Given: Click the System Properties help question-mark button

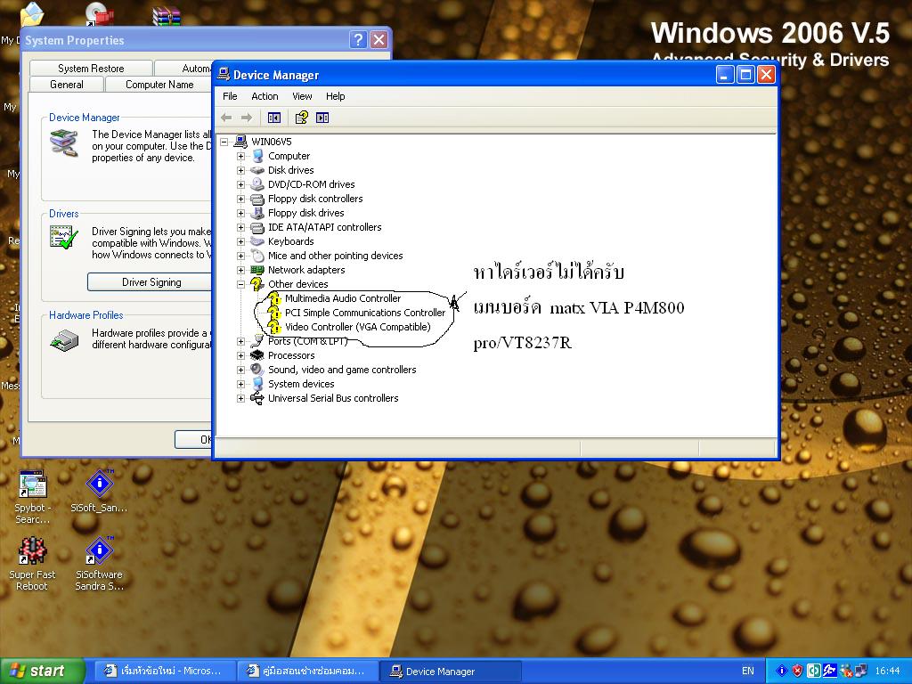Looking at the screenshot, I should pos(358,39).
